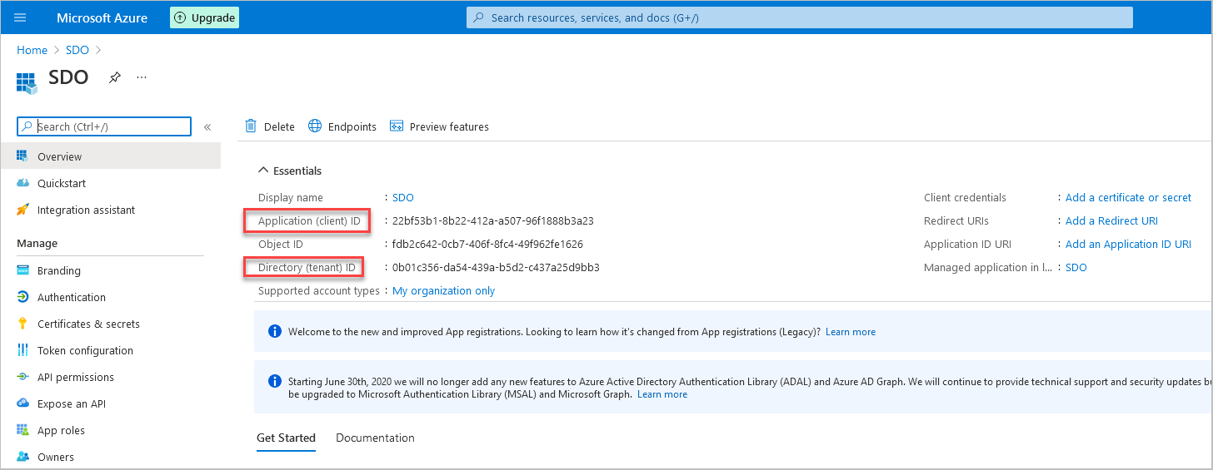Click the Quickstart cloud icon
Screen dimensions: 1213x470
22,183
